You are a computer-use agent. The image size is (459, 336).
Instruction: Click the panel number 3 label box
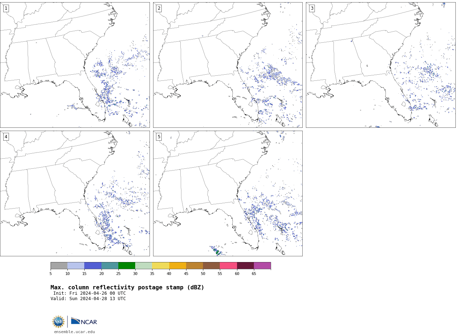pos(312,8)
